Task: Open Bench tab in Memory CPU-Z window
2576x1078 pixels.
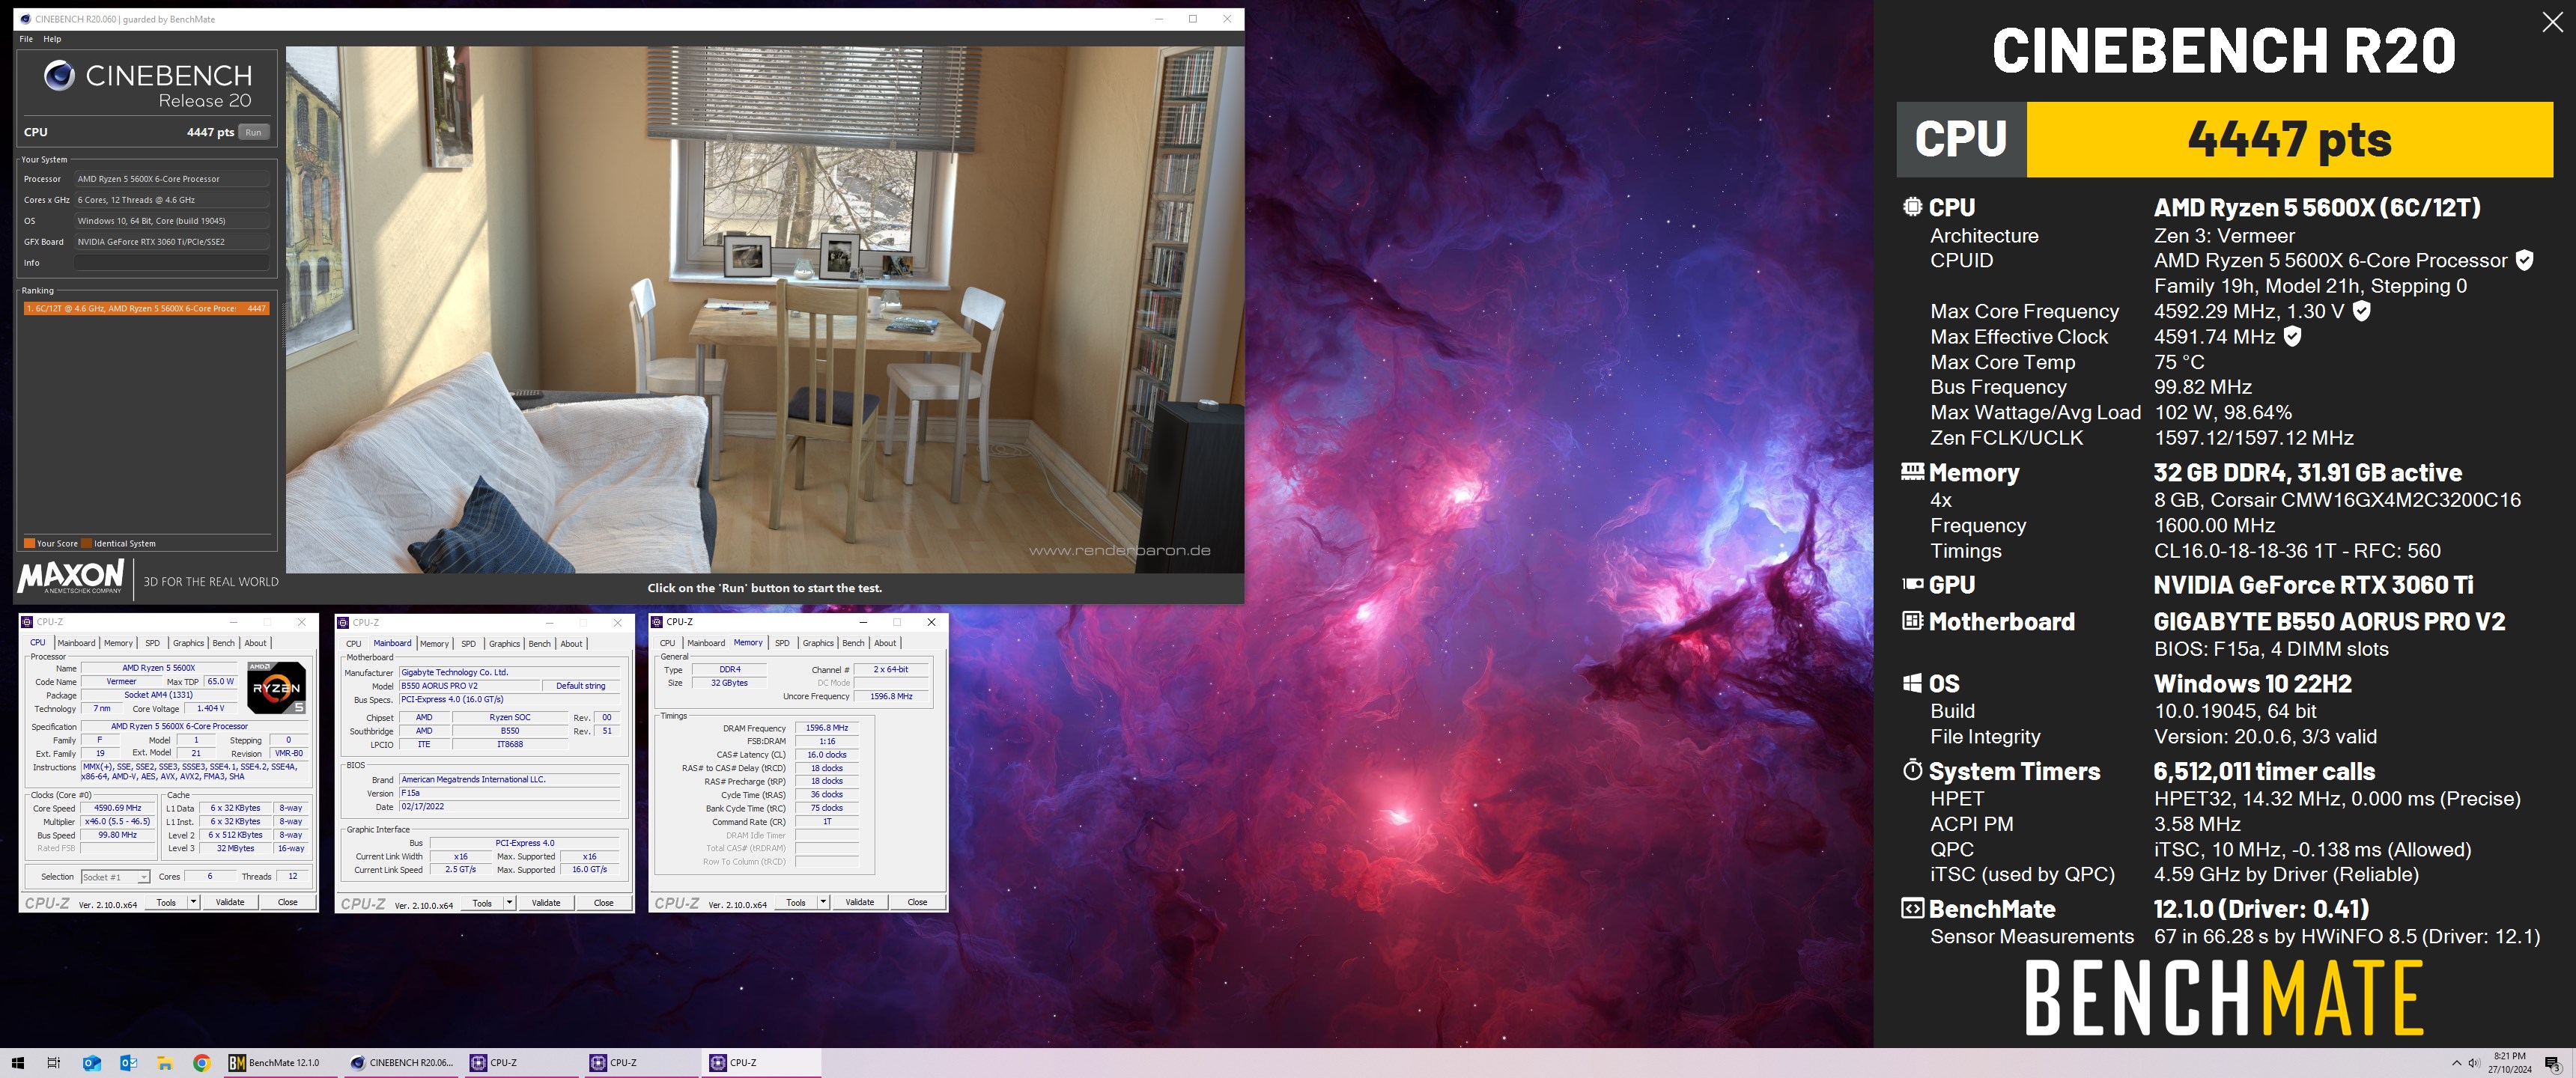Action: click(853, 643)
